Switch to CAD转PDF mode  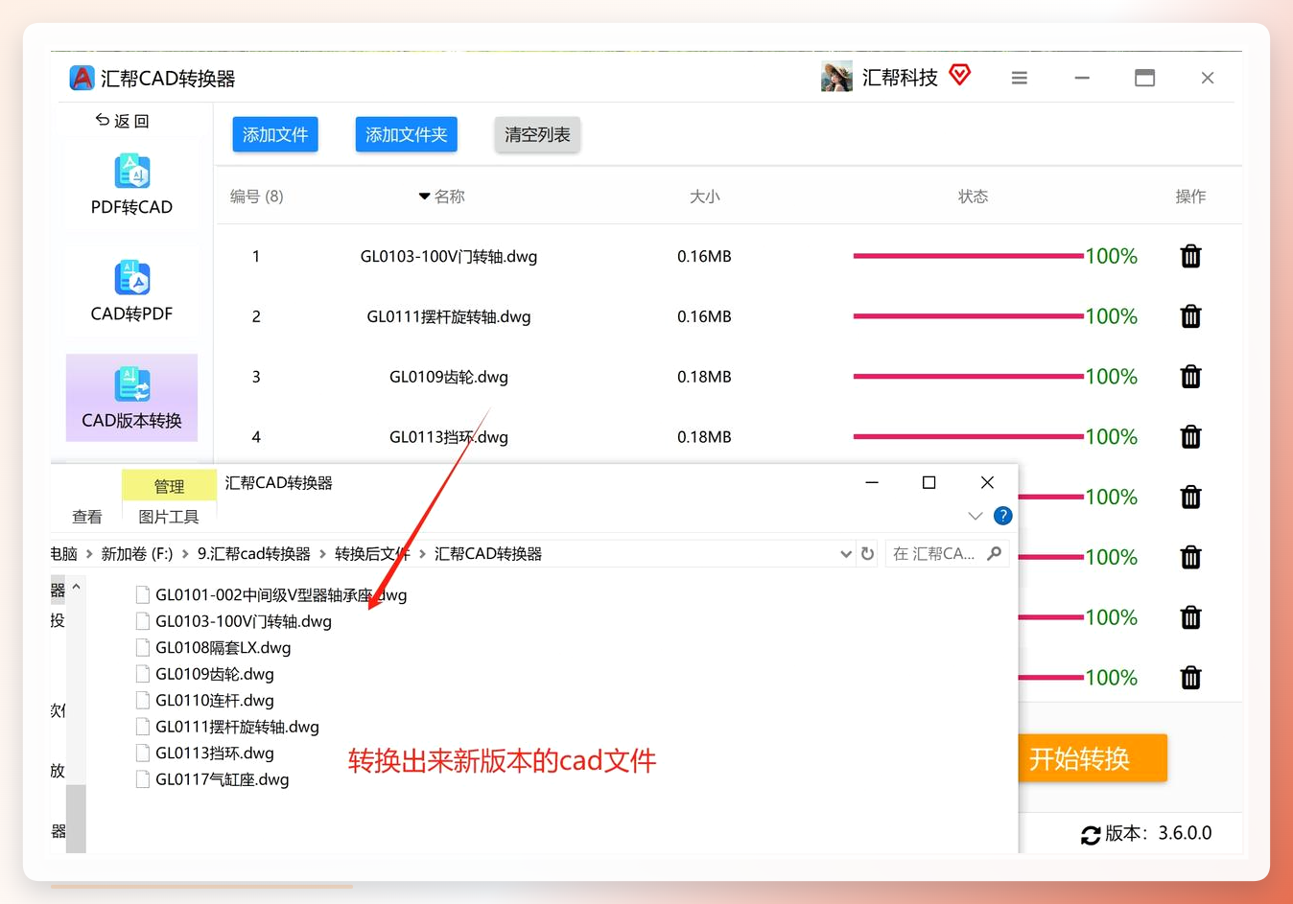click(x=131, y=291)
